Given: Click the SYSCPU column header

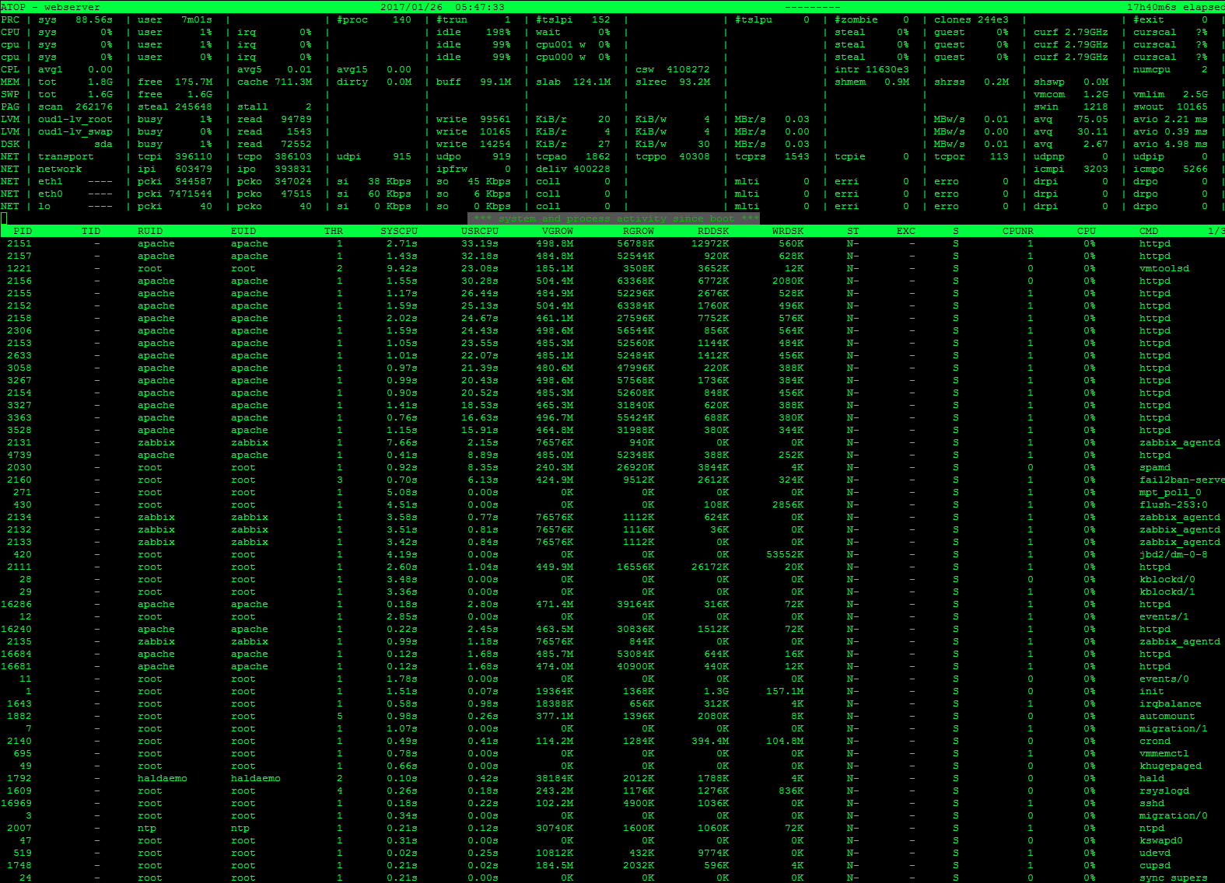Looking at the screenshot, I should coord(398,231).
